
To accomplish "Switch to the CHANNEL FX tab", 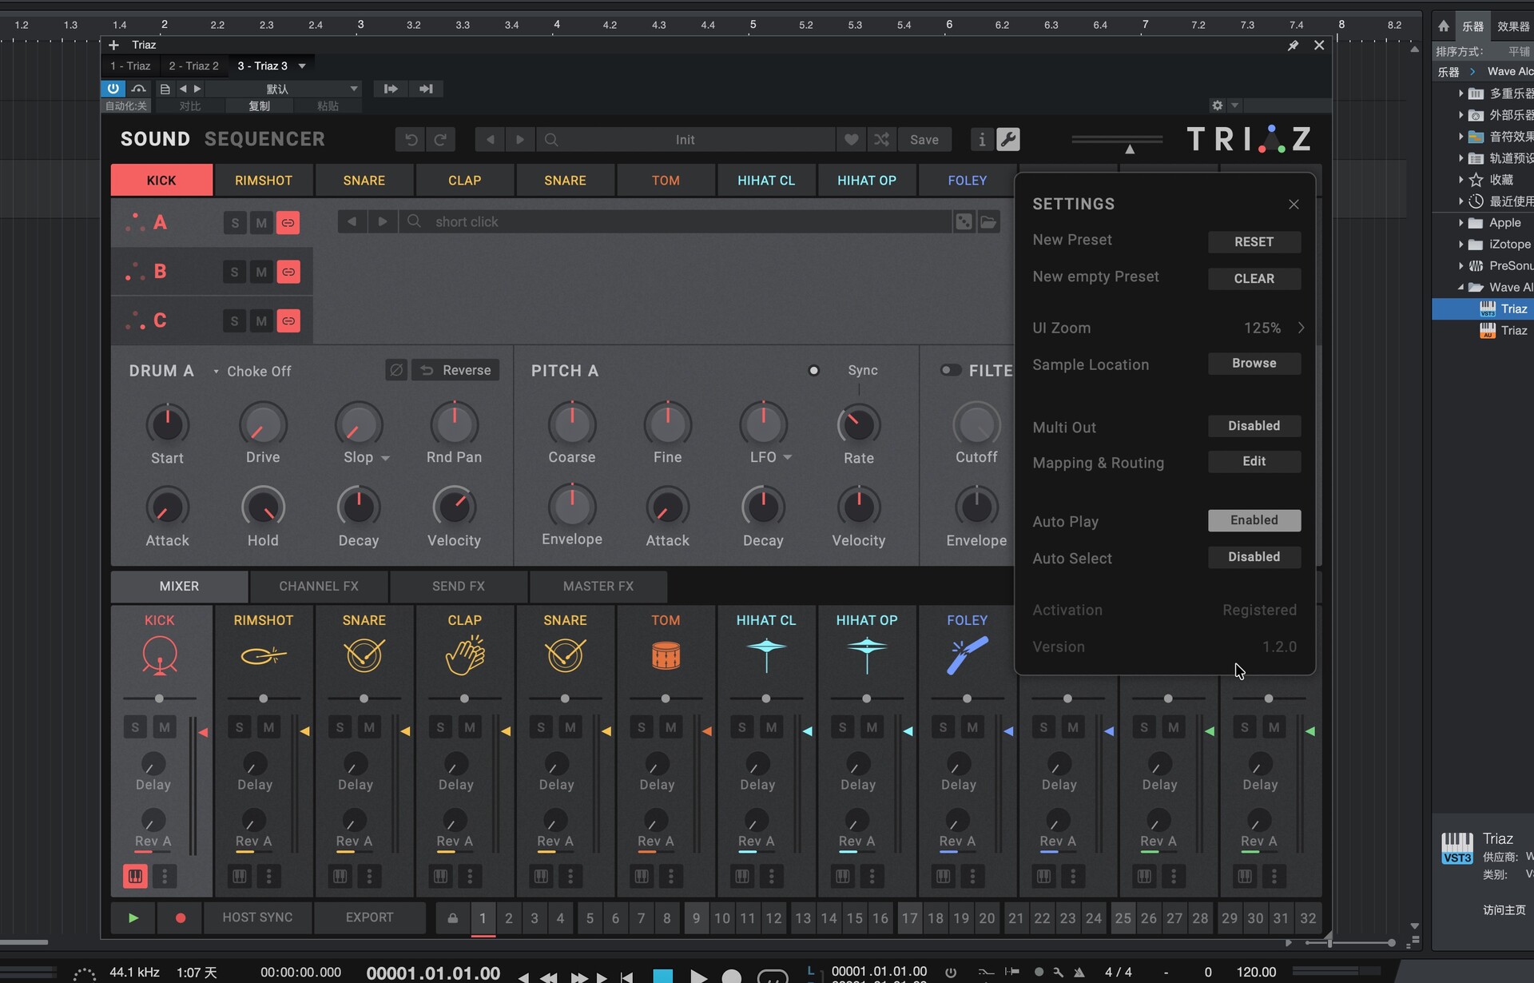I will 318,586.
